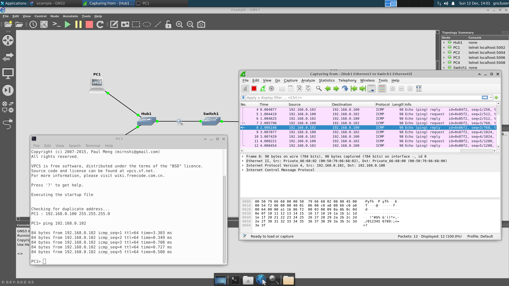Stop all nodes with red square
Screen dimensions: 509x286
click(89, 24)
